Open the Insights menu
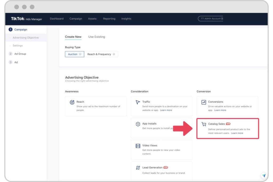This screenshot has height=182, width=273. pos(126,19)
